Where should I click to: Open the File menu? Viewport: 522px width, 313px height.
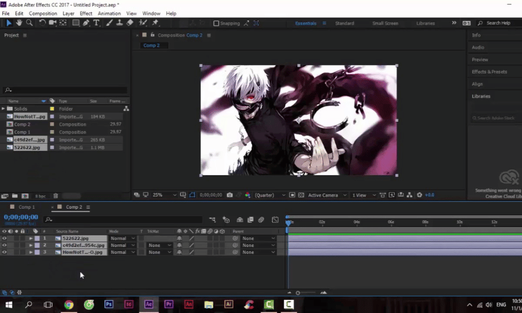5,13
